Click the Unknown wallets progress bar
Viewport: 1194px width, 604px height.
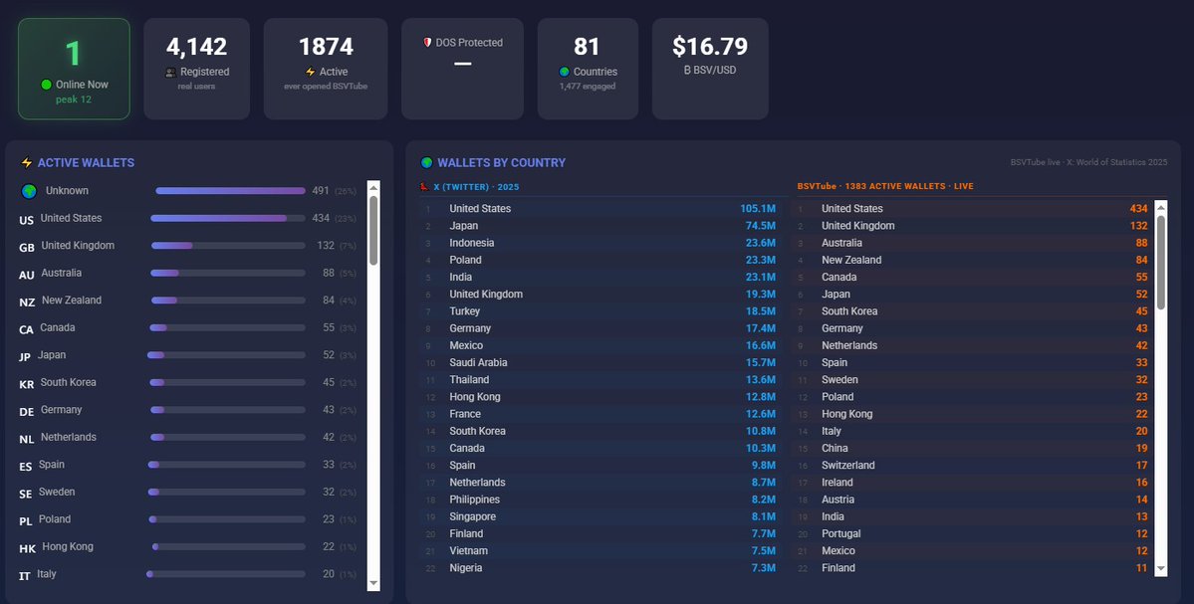pyautogui.click(x=230, y=191)
